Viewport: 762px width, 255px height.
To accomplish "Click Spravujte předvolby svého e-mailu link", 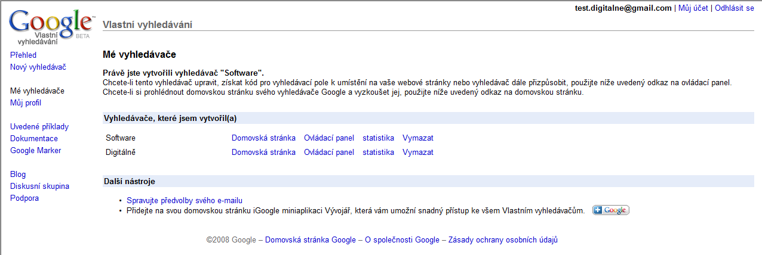I will 185,200.
